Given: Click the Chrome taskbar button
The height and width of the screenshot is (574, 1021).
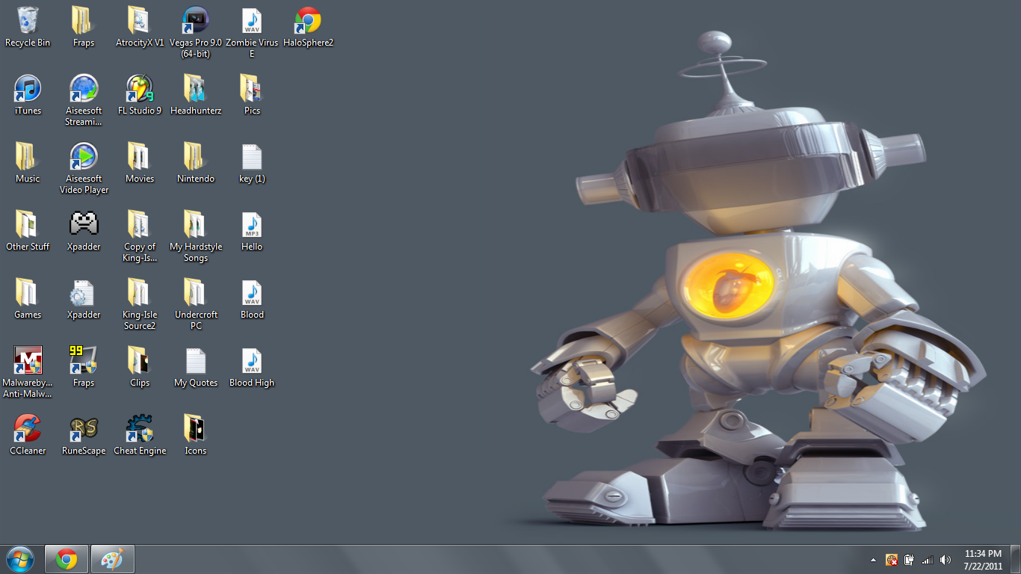Looking at the screenshot, I should click(x=67, y=559).
